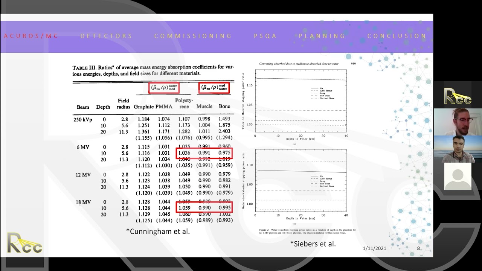Click the RCC logo at the slide's bottom-left corner
Viewport: 482px width, 271px height.
(24, 243)
